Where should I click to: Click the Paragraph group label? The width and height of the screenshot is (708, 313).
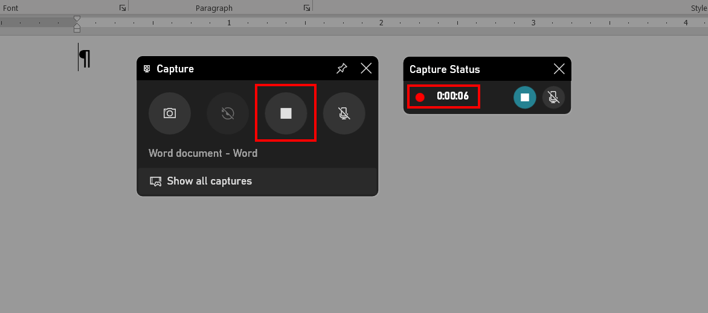[x=214, y=8]
